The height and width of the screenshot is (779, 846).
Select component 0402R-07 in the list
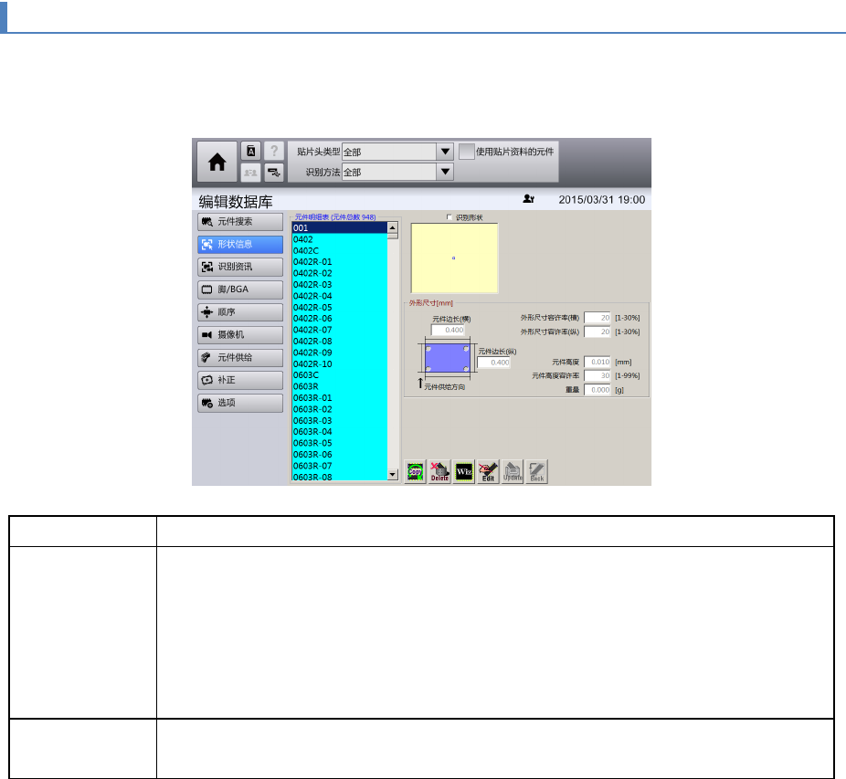(339, 331)
